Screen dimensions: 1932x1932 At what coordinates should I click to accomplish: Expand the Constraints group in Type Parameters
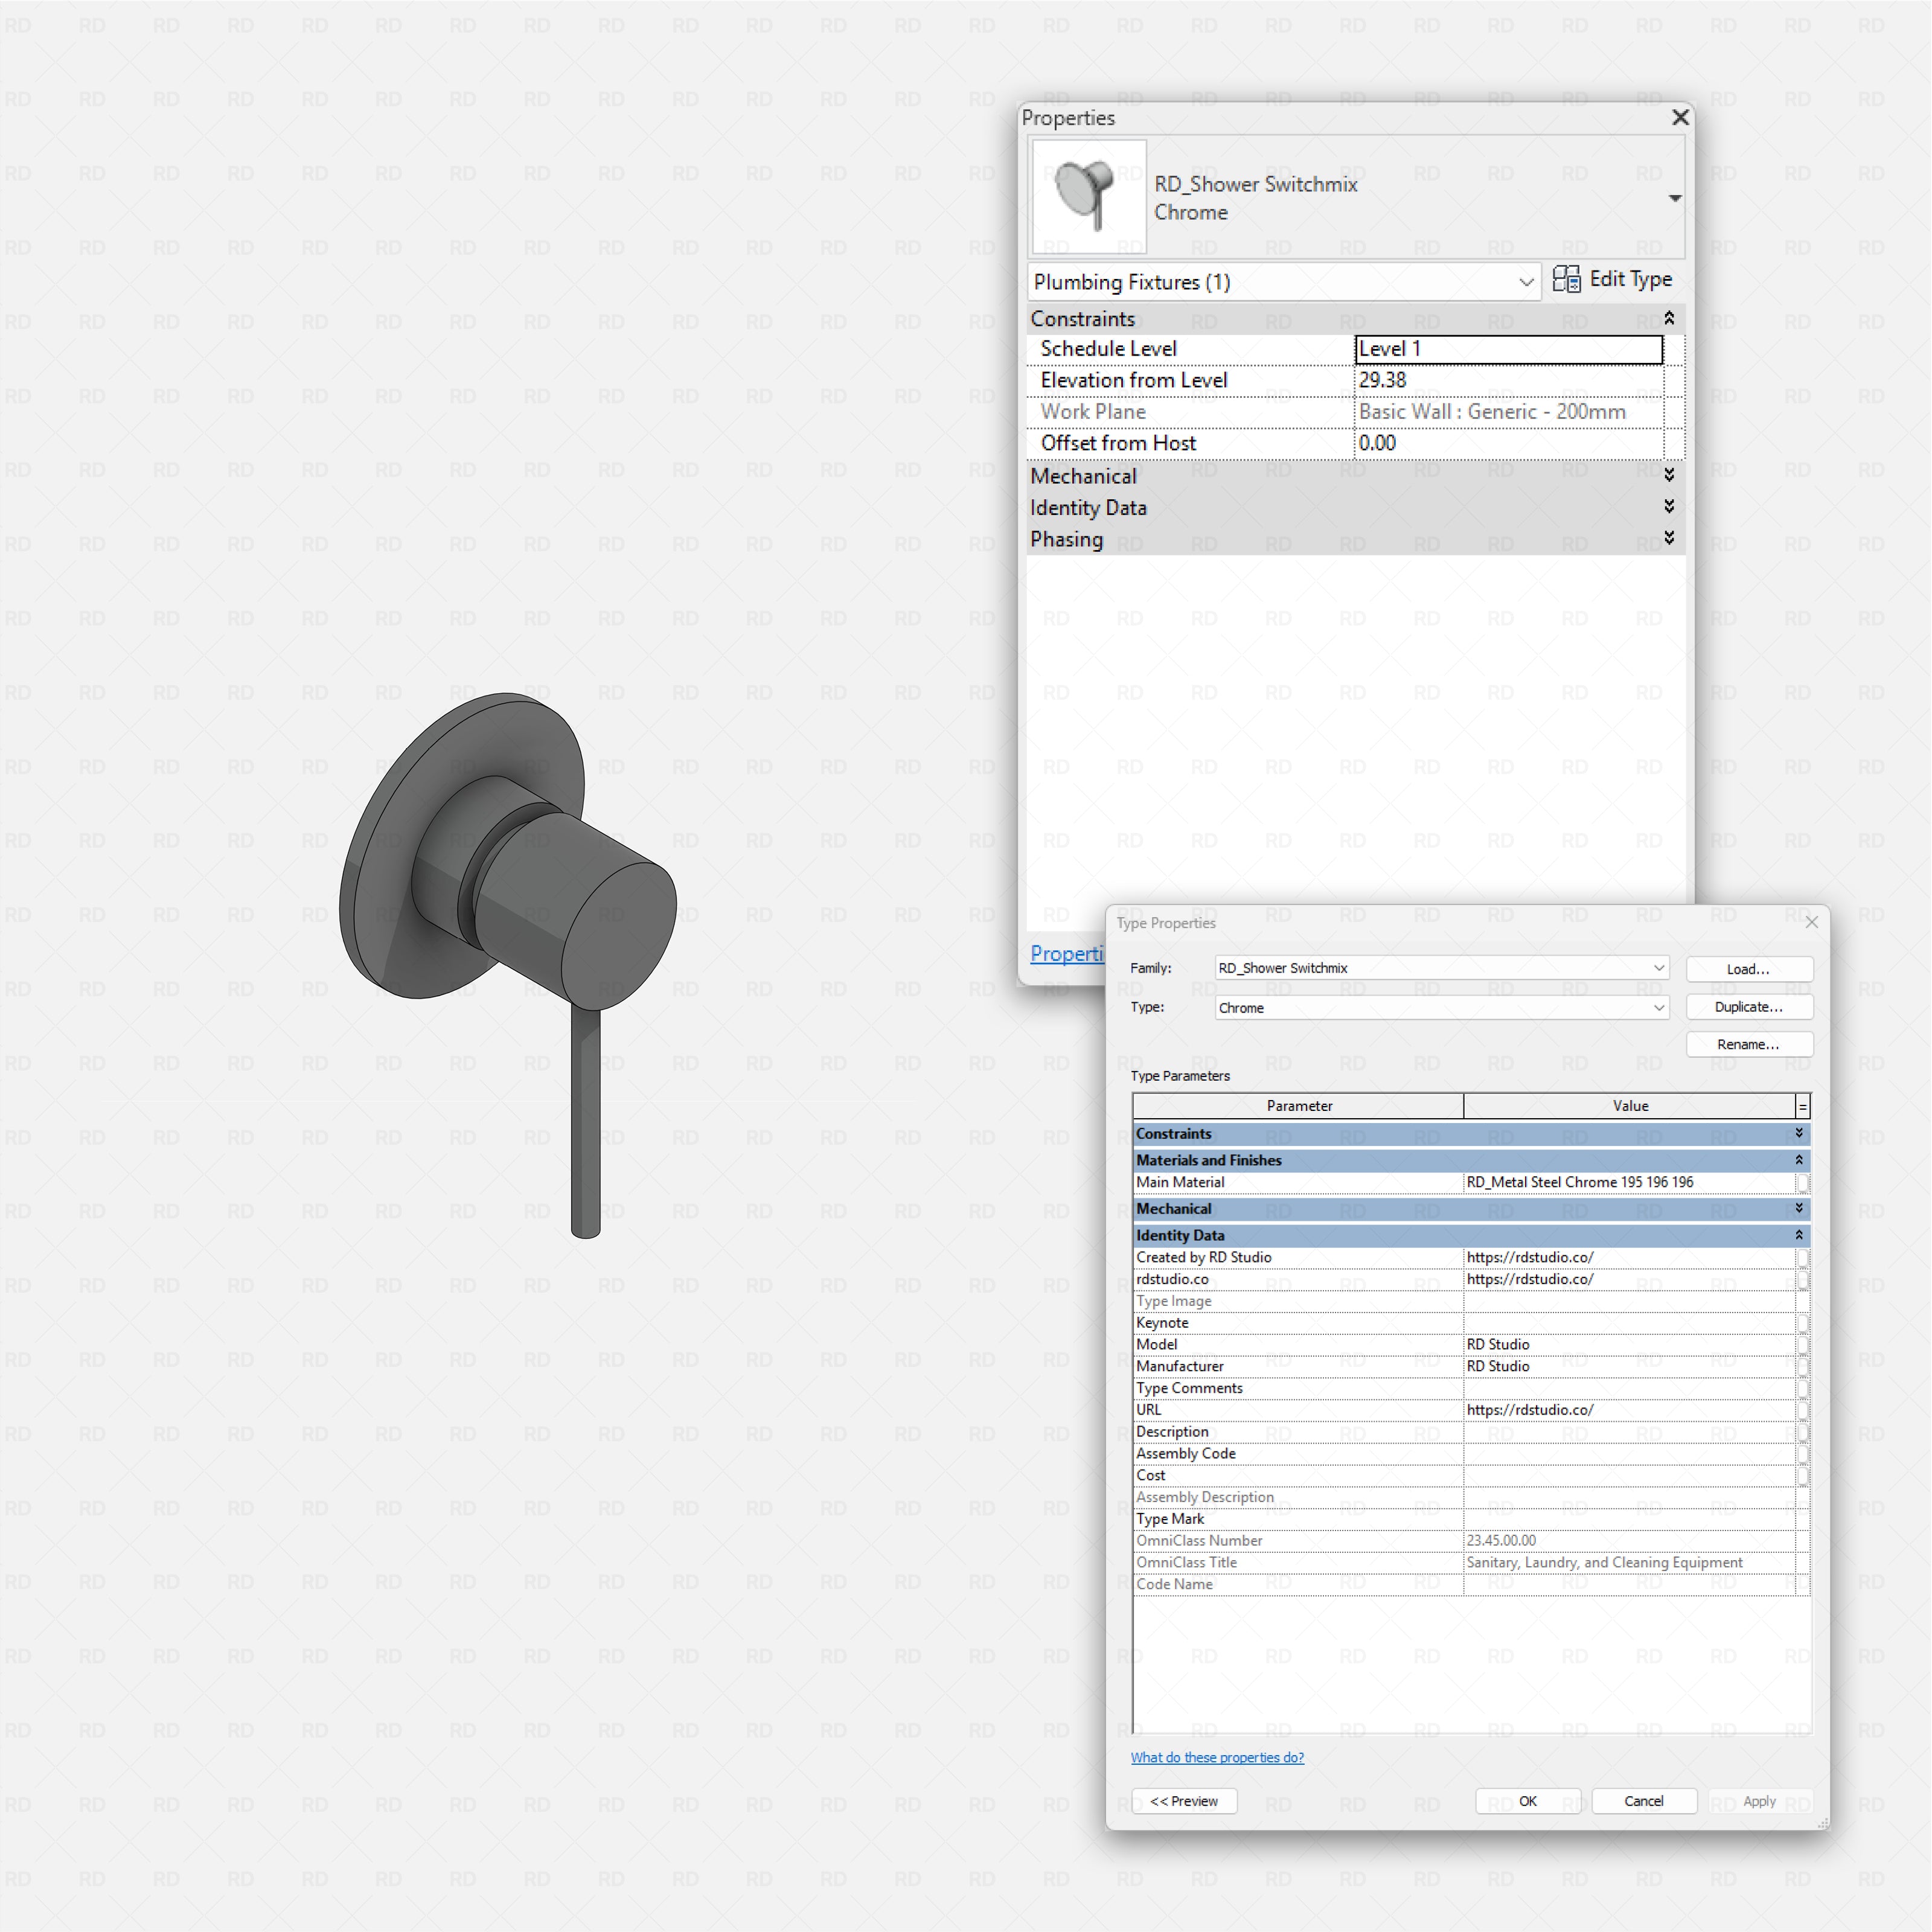click(1799, 1133)
